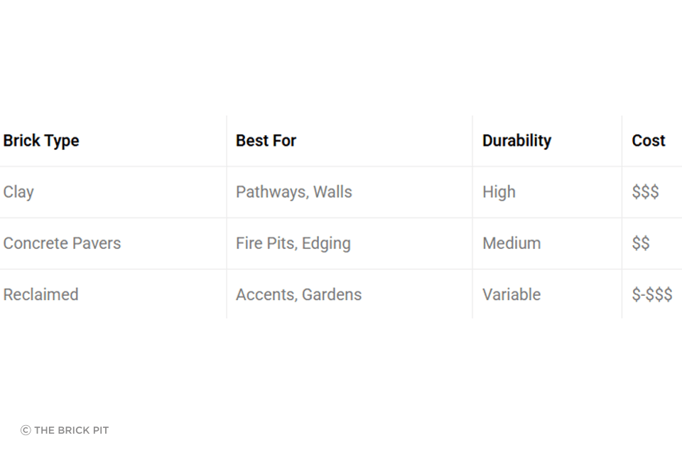Viewport: 682px width, 455px height.
Task: Click The Brick Pit copyright credit
Action: [x=65, y=430]
